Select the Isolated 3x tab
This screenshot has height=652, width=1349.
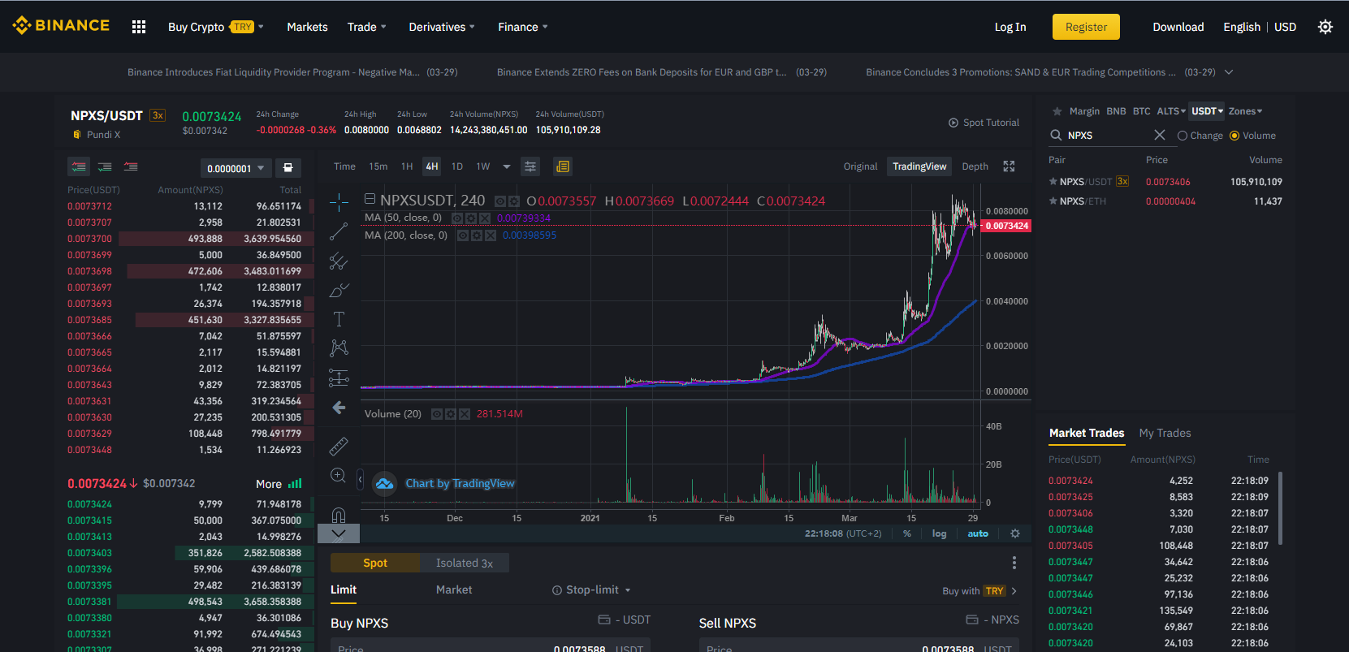point(465,563)
